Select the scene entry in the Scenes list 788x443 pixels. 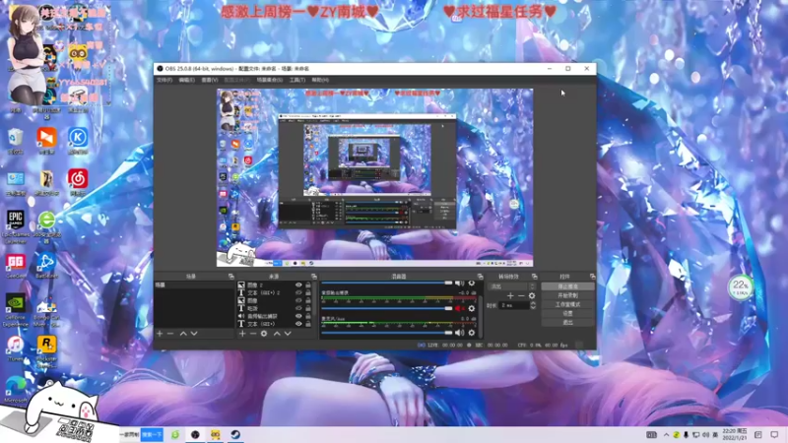pos(194,285)
